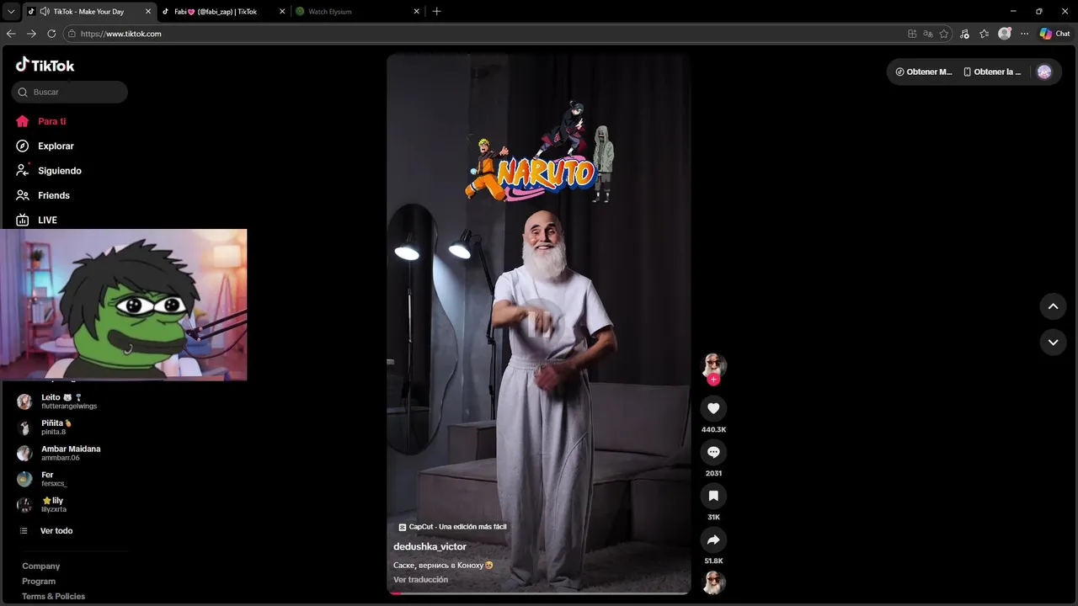Close the Watch Elysium tab
Viewport: 1078px width, 606px height.
pyautogui.click(x=416, y=12)
